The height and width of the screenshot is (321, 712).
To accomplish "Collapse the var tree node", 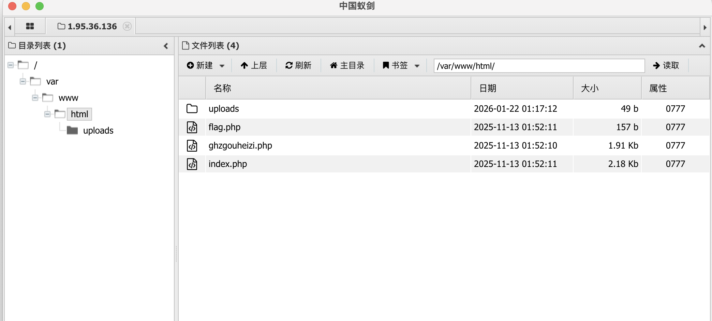I will click(23, 81).
